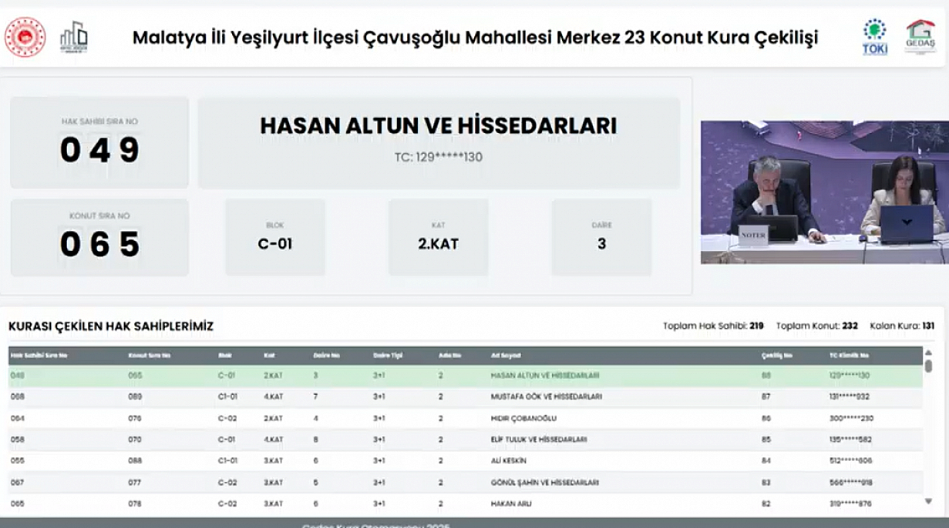Image resolution: width=949 pixels, height=528 pixels.
Task: Click the red ministry emblem logo
Action: [x=25, y=37]
